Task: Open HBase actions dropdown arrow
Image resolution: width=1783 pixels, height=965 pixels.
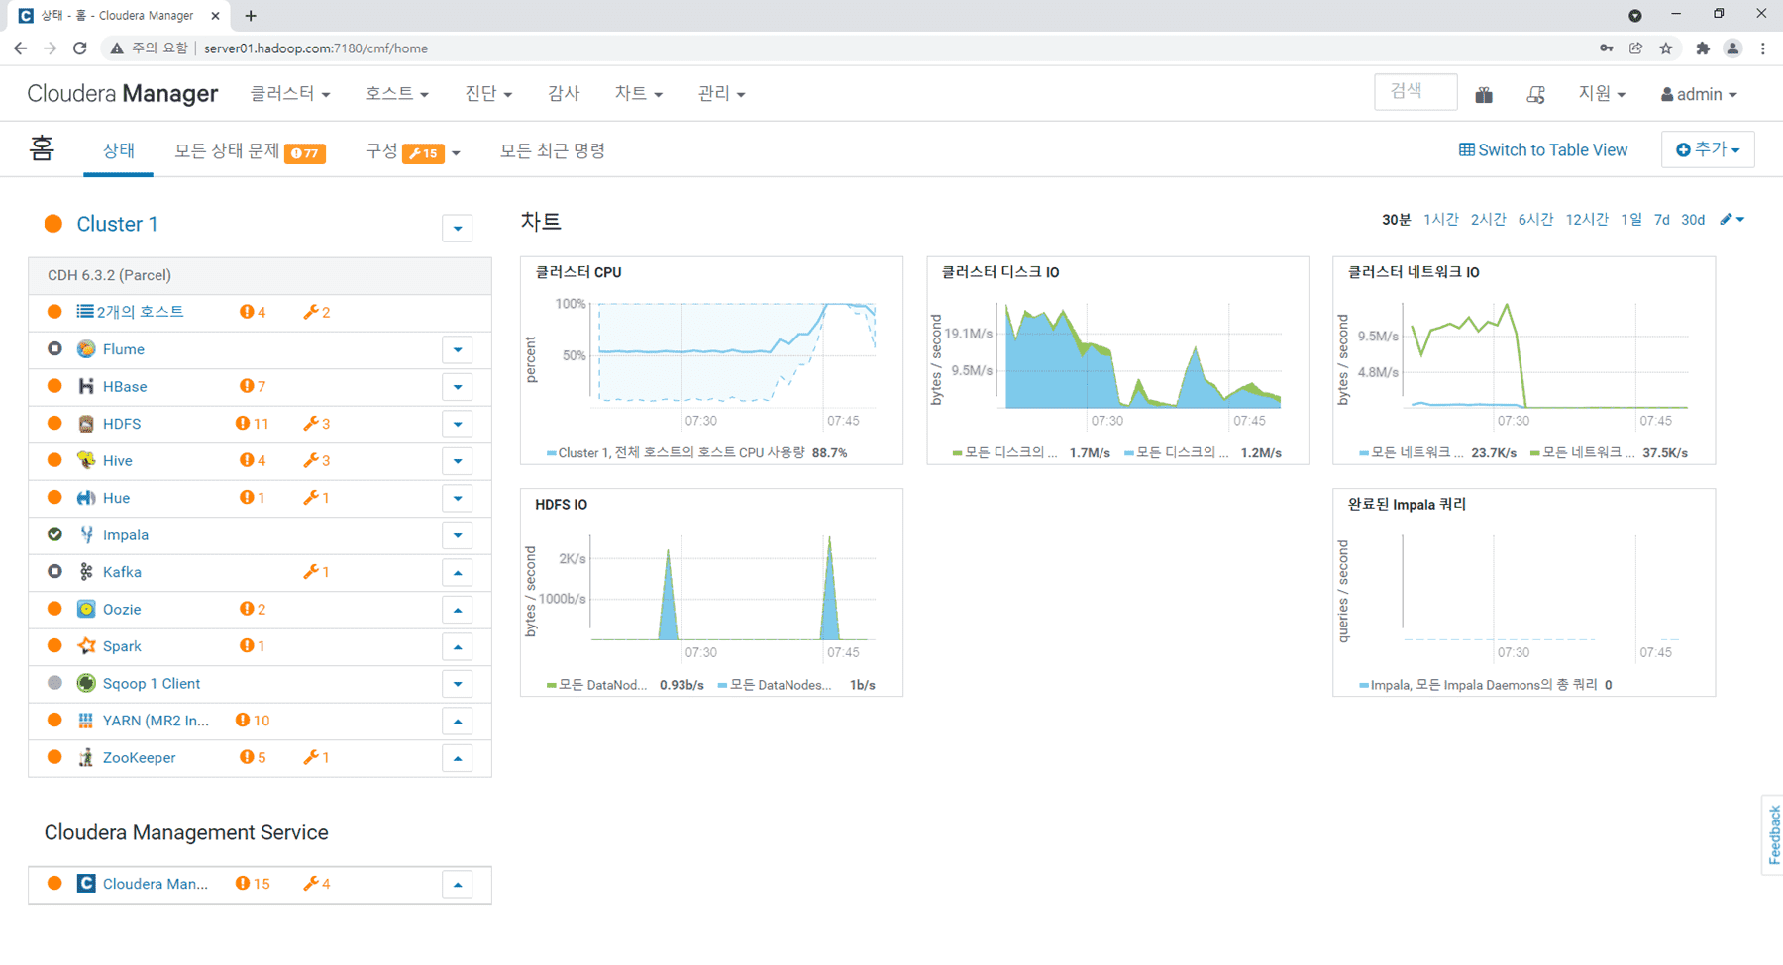Action: click(458, 387)
